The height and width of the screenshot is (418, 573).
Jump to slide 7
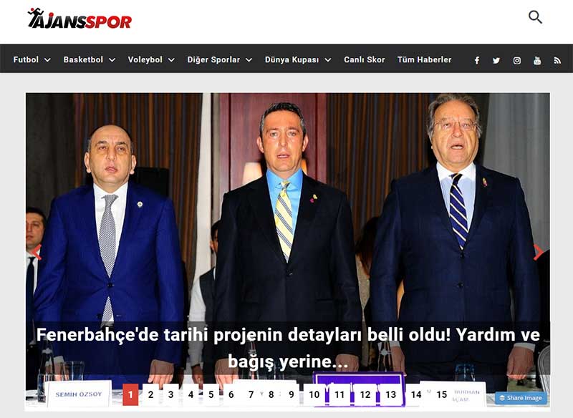pyautogui.click(x=251, y=394)
